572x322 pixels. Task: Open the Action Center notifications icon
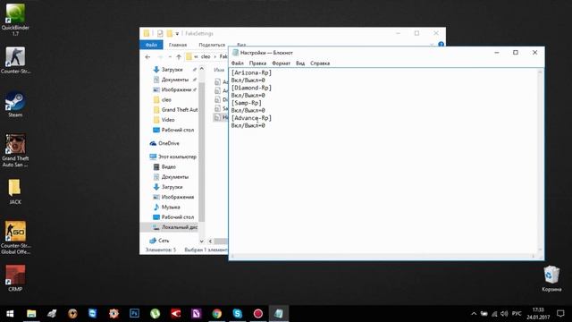[x=560, y=314]
